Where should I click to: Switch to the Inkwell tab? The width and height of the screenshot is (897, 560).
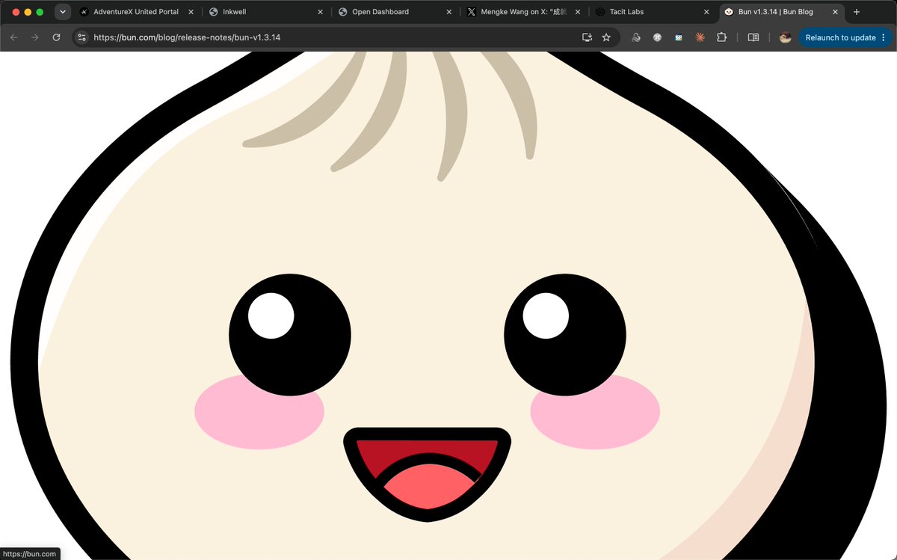pyautogui.click(x=266, y=12)
